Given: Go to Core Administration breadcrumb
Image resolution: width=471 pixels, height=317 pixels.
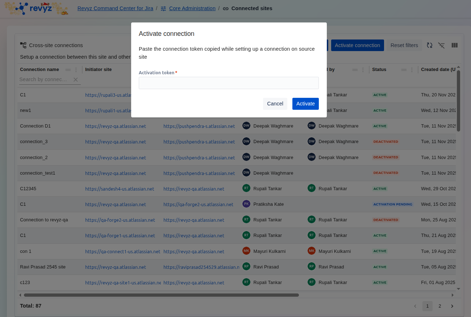Looking at the screenshot, I should pyautogui.click(x=192, y=8).
